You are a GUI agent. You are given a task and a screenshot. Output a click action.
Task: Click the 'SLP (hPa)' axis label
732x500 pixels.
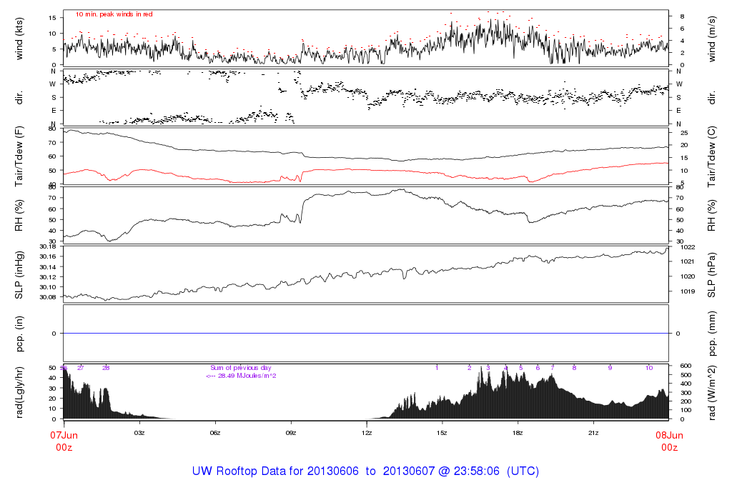pos(713,274)
